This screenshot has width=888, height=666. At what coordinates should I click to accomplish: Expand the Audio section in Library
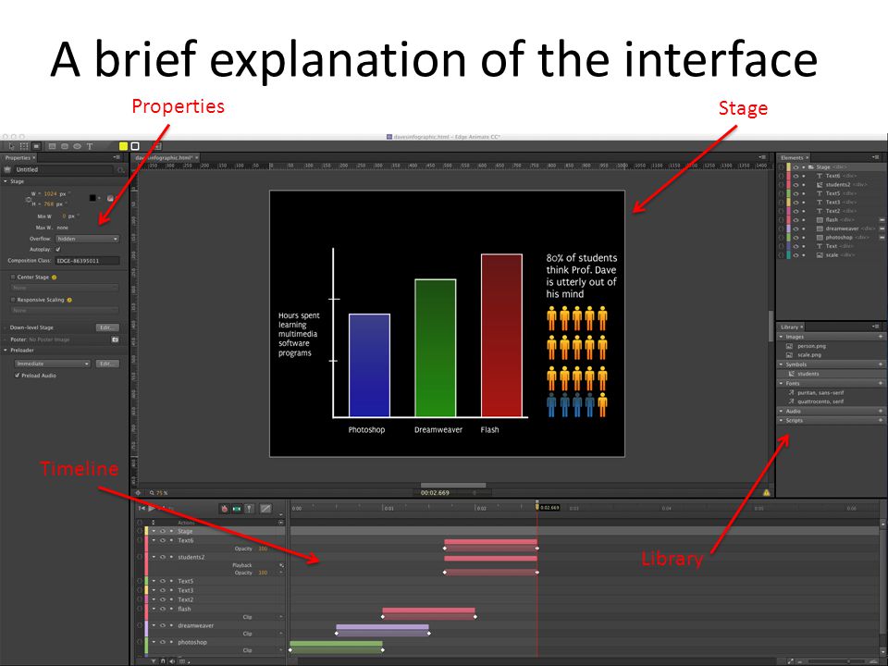point(782,411)
